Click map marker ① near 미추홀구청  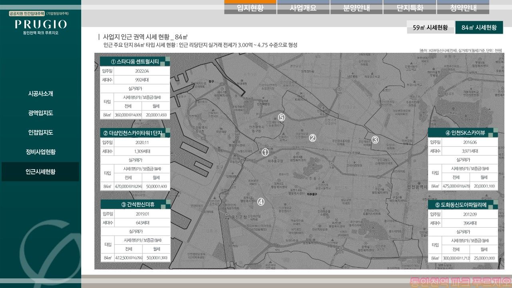coord(265,152)
